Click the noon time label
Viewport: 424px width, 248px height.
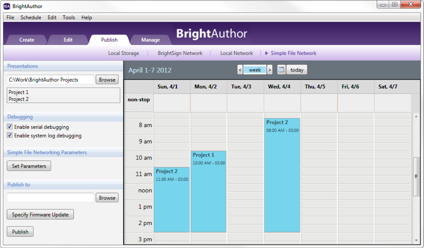tap(145, 191)
